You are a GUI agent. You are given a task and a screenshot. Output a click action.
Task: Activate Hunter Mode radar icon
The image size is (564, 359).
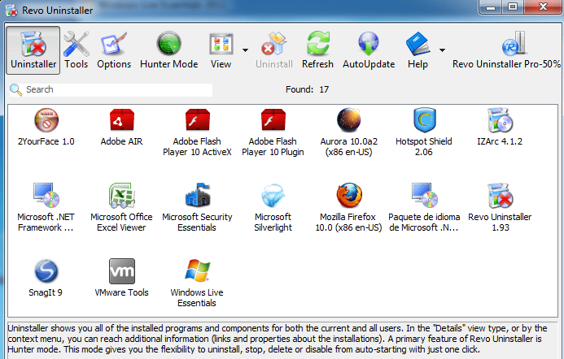click(x=168, y=43)
